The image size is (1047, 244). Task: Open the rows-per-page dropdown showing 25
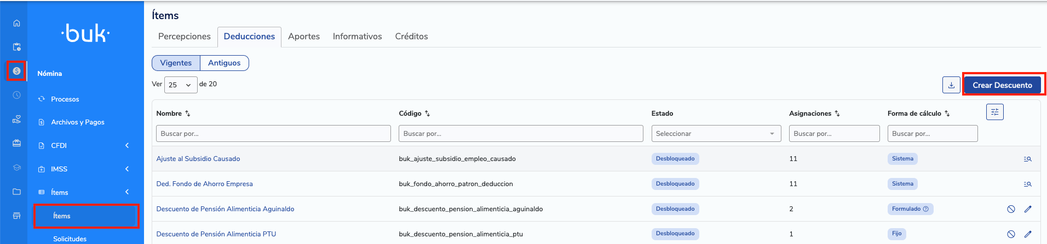[180, 85]
